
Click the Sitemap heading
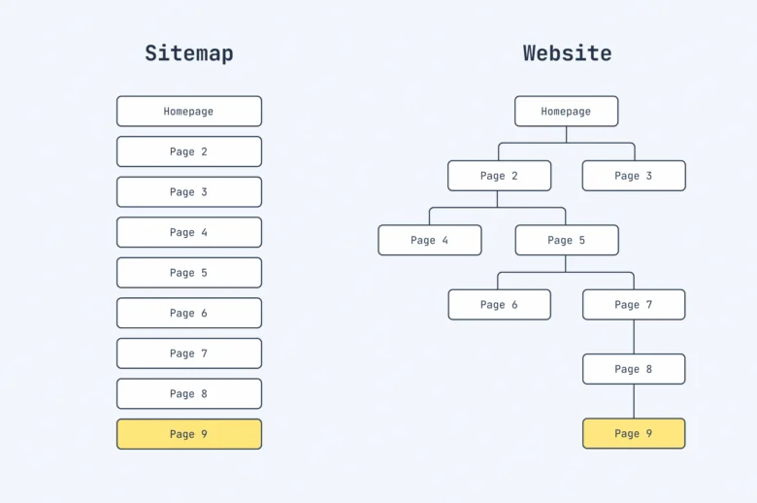[x=189, y=53]
